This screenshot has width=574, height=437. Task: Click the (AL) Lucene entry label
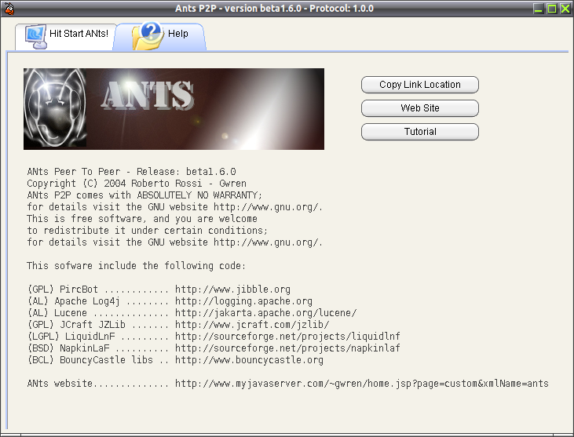point(57,313)
